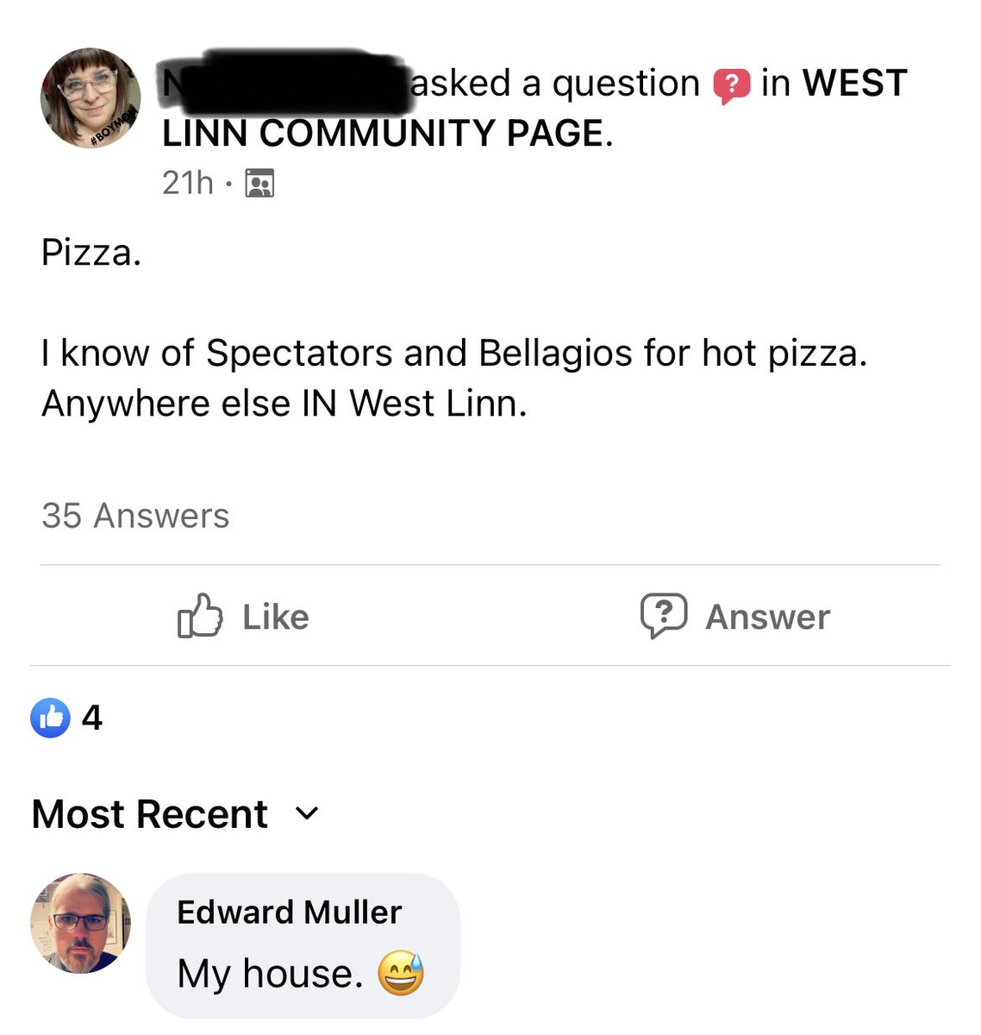Image resolution: width=981 pixels, height=1035 pixels.
Task: Click the thumbs-up icon beside Like
Action: [200, 616]
